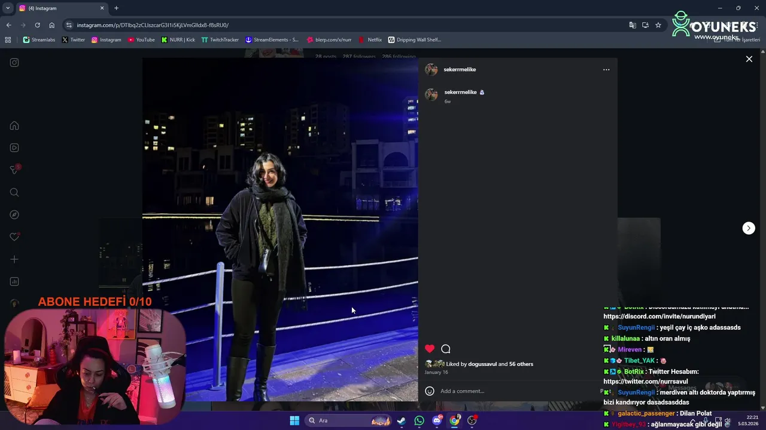
Task: Open a new browser tab
Action: pos(116,8)
